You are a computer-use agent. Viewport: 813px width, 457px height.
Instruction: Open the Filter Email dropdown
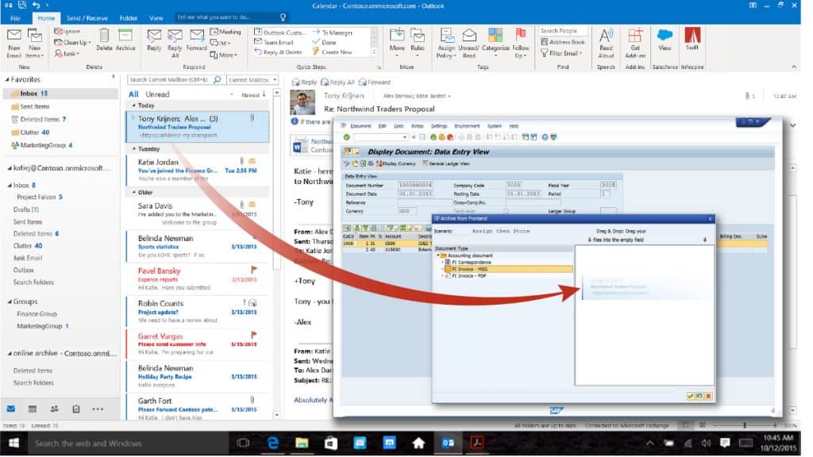point(561,53)
